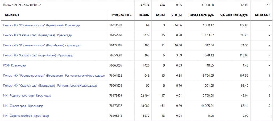Click the Конверсии column header
This screenshot has height=121, width=274.
(x=263, y=15)
